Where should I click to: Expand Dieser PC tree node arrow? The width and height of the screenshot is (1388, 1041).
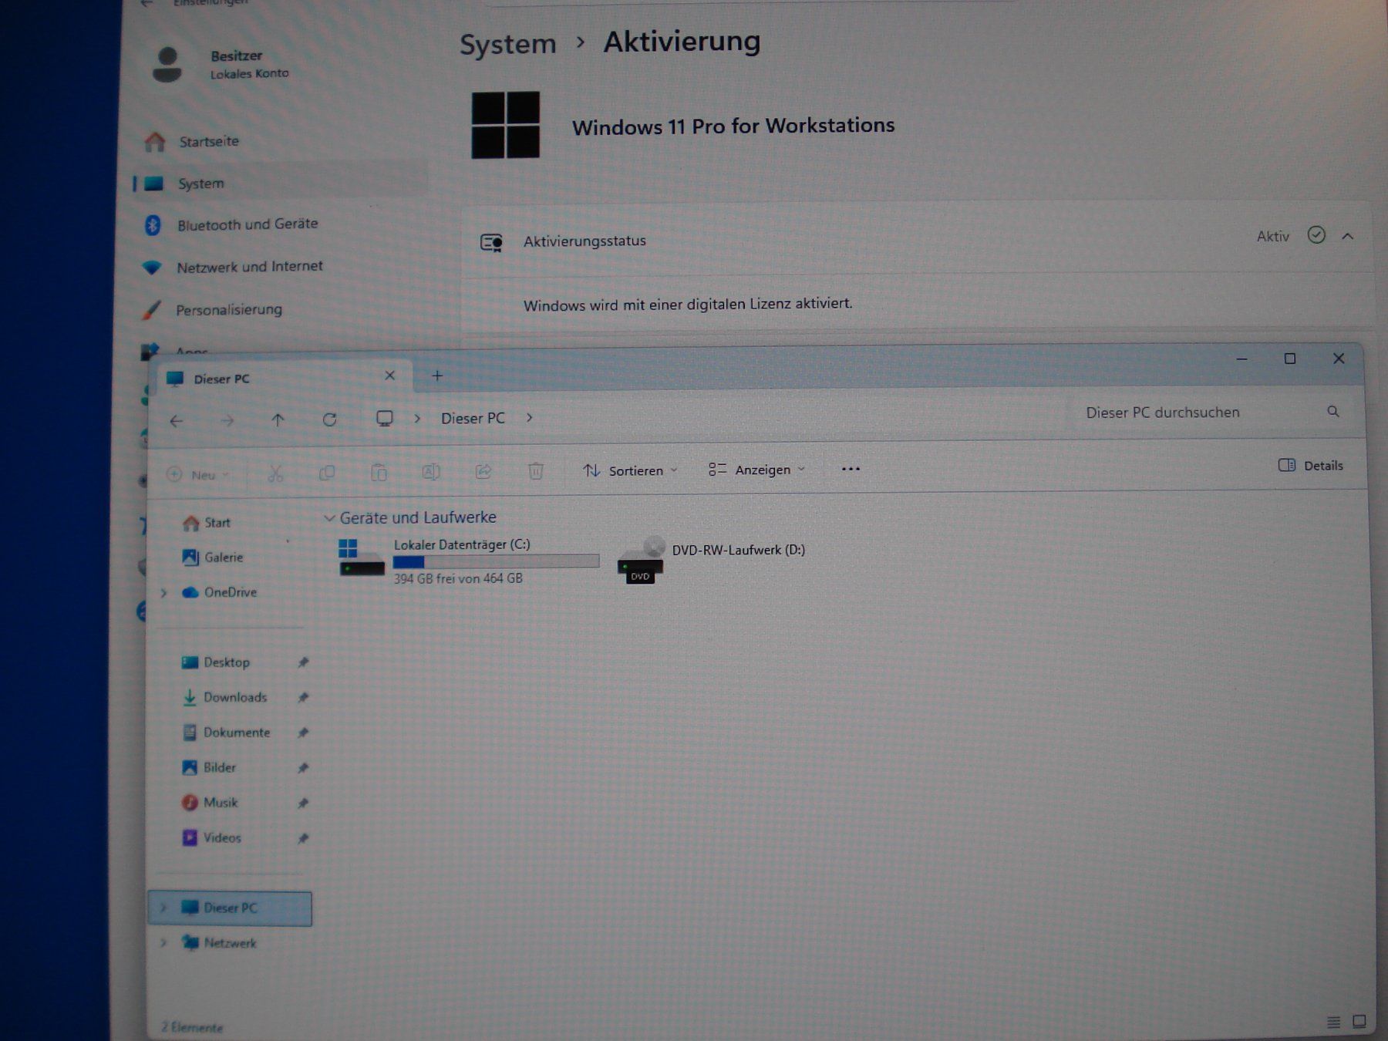(163, 908)
